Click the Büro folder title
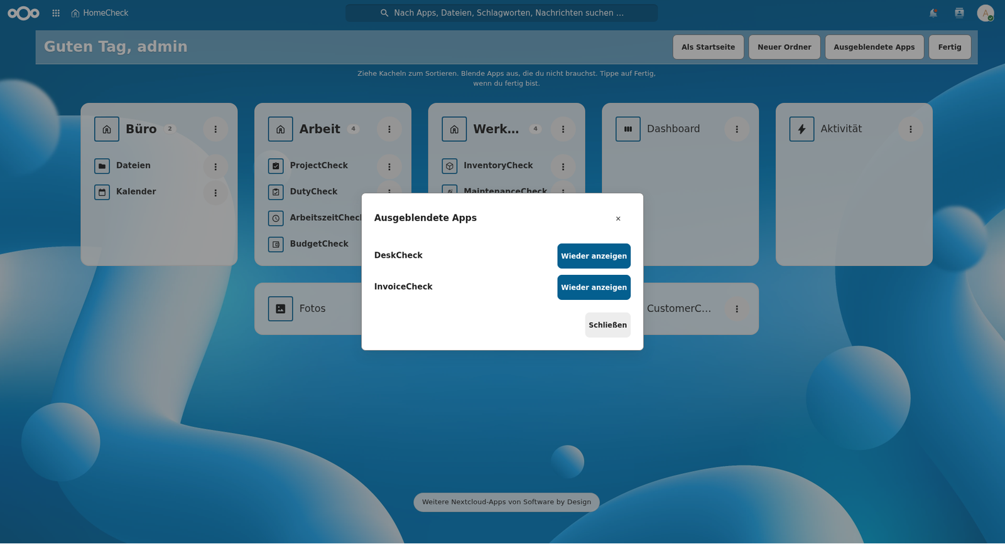The image size is (1005, 544). [141, 129]
